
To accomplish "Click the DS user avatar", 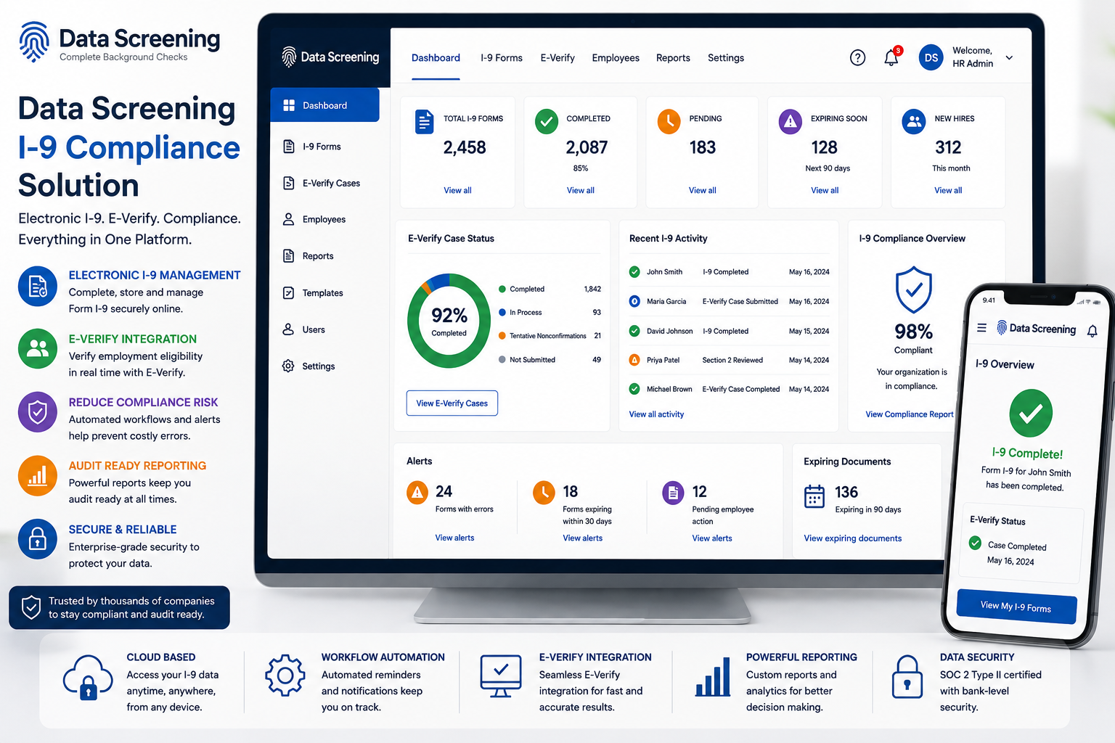I will [x=931, y=57].
